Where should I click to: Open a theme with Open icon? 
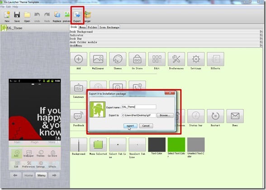point(27,17)
